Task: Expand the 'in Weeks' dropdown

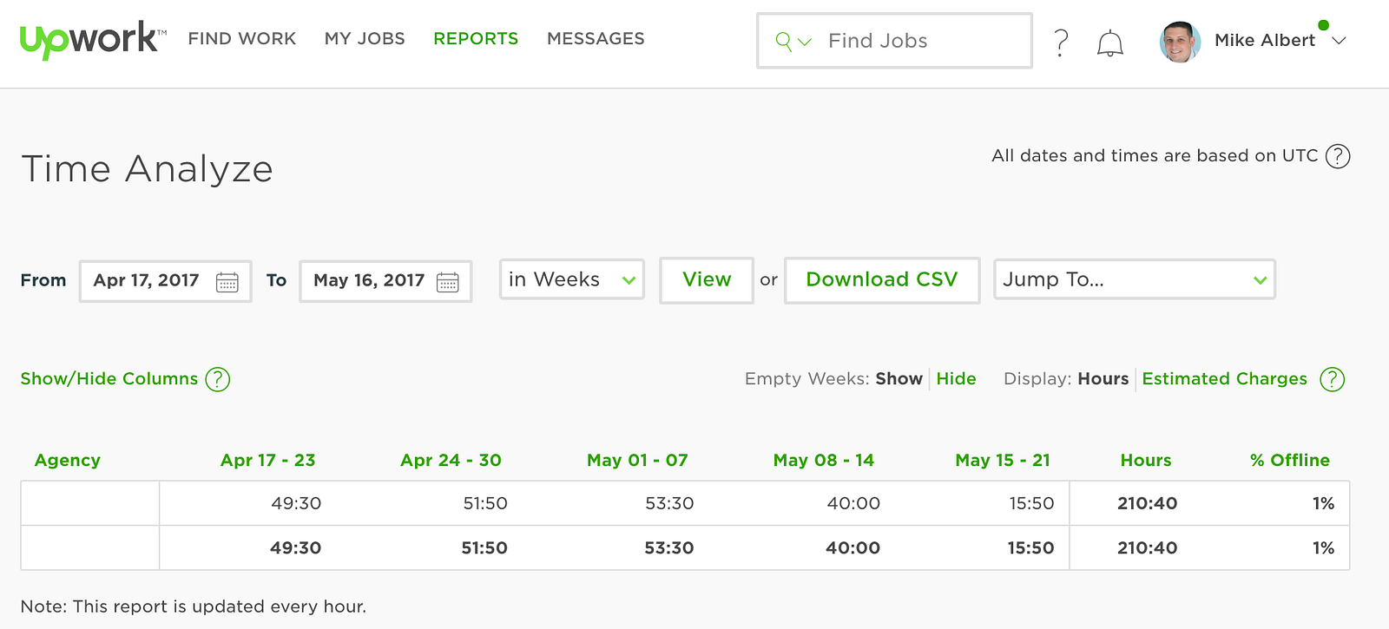Action: (x=571, y=279)
